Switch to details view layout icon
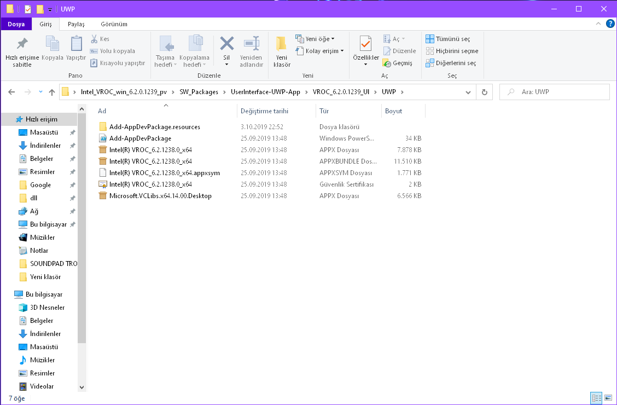 pos(597,398)
